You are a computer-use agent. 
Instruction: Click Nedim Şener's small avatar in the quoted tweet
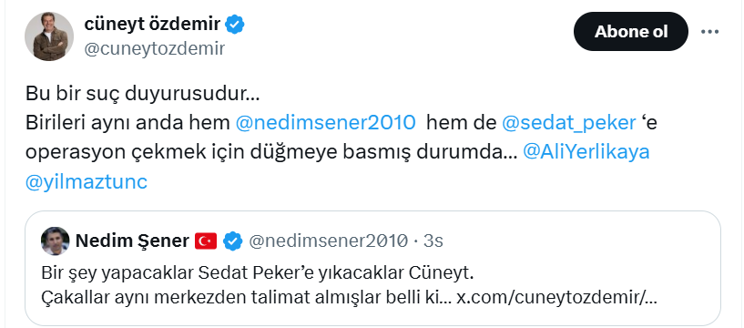55,241
